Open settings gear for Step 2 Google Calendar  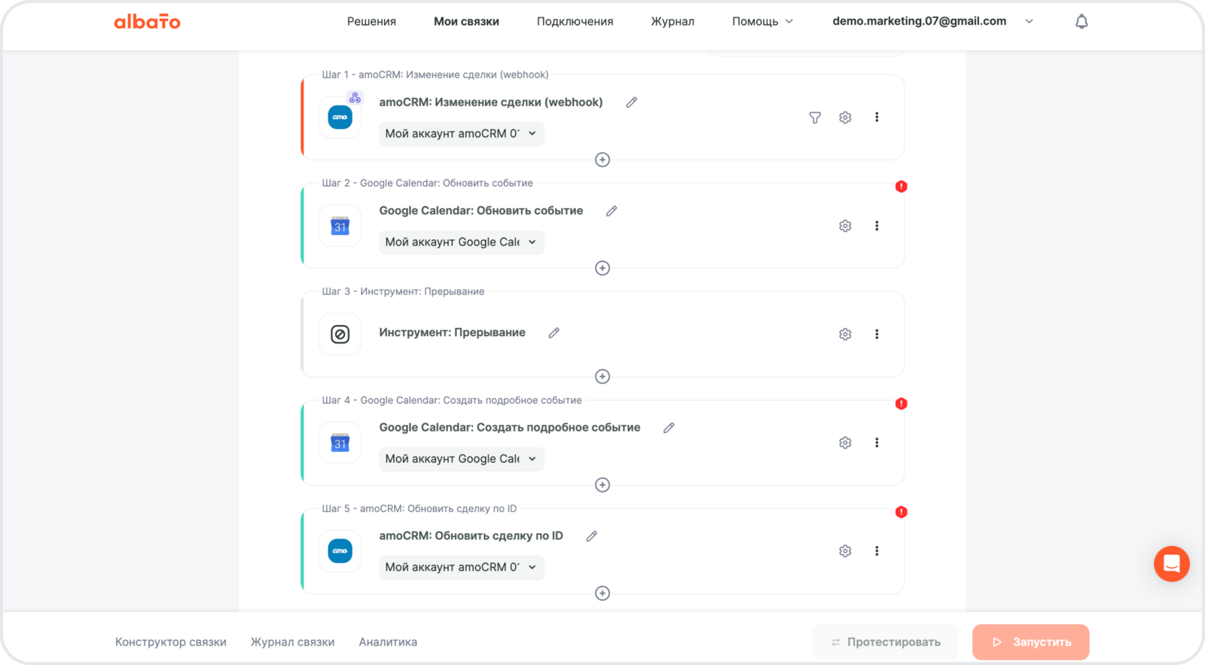845,226
